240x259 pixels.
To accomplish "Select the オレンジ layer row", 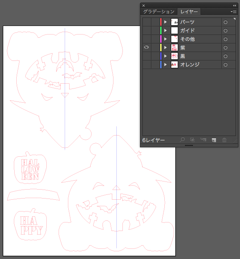I will tap(189, 65).
